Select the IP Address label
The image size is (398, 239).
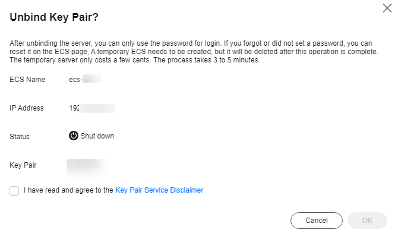[27, 108]
